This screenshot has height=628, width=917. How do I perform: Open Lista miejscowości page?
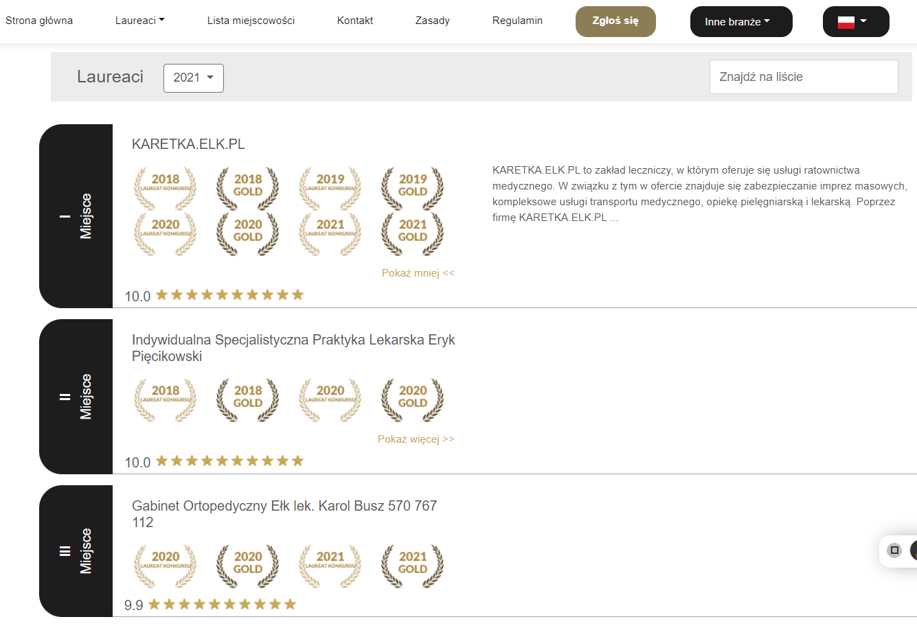(251, 21)
